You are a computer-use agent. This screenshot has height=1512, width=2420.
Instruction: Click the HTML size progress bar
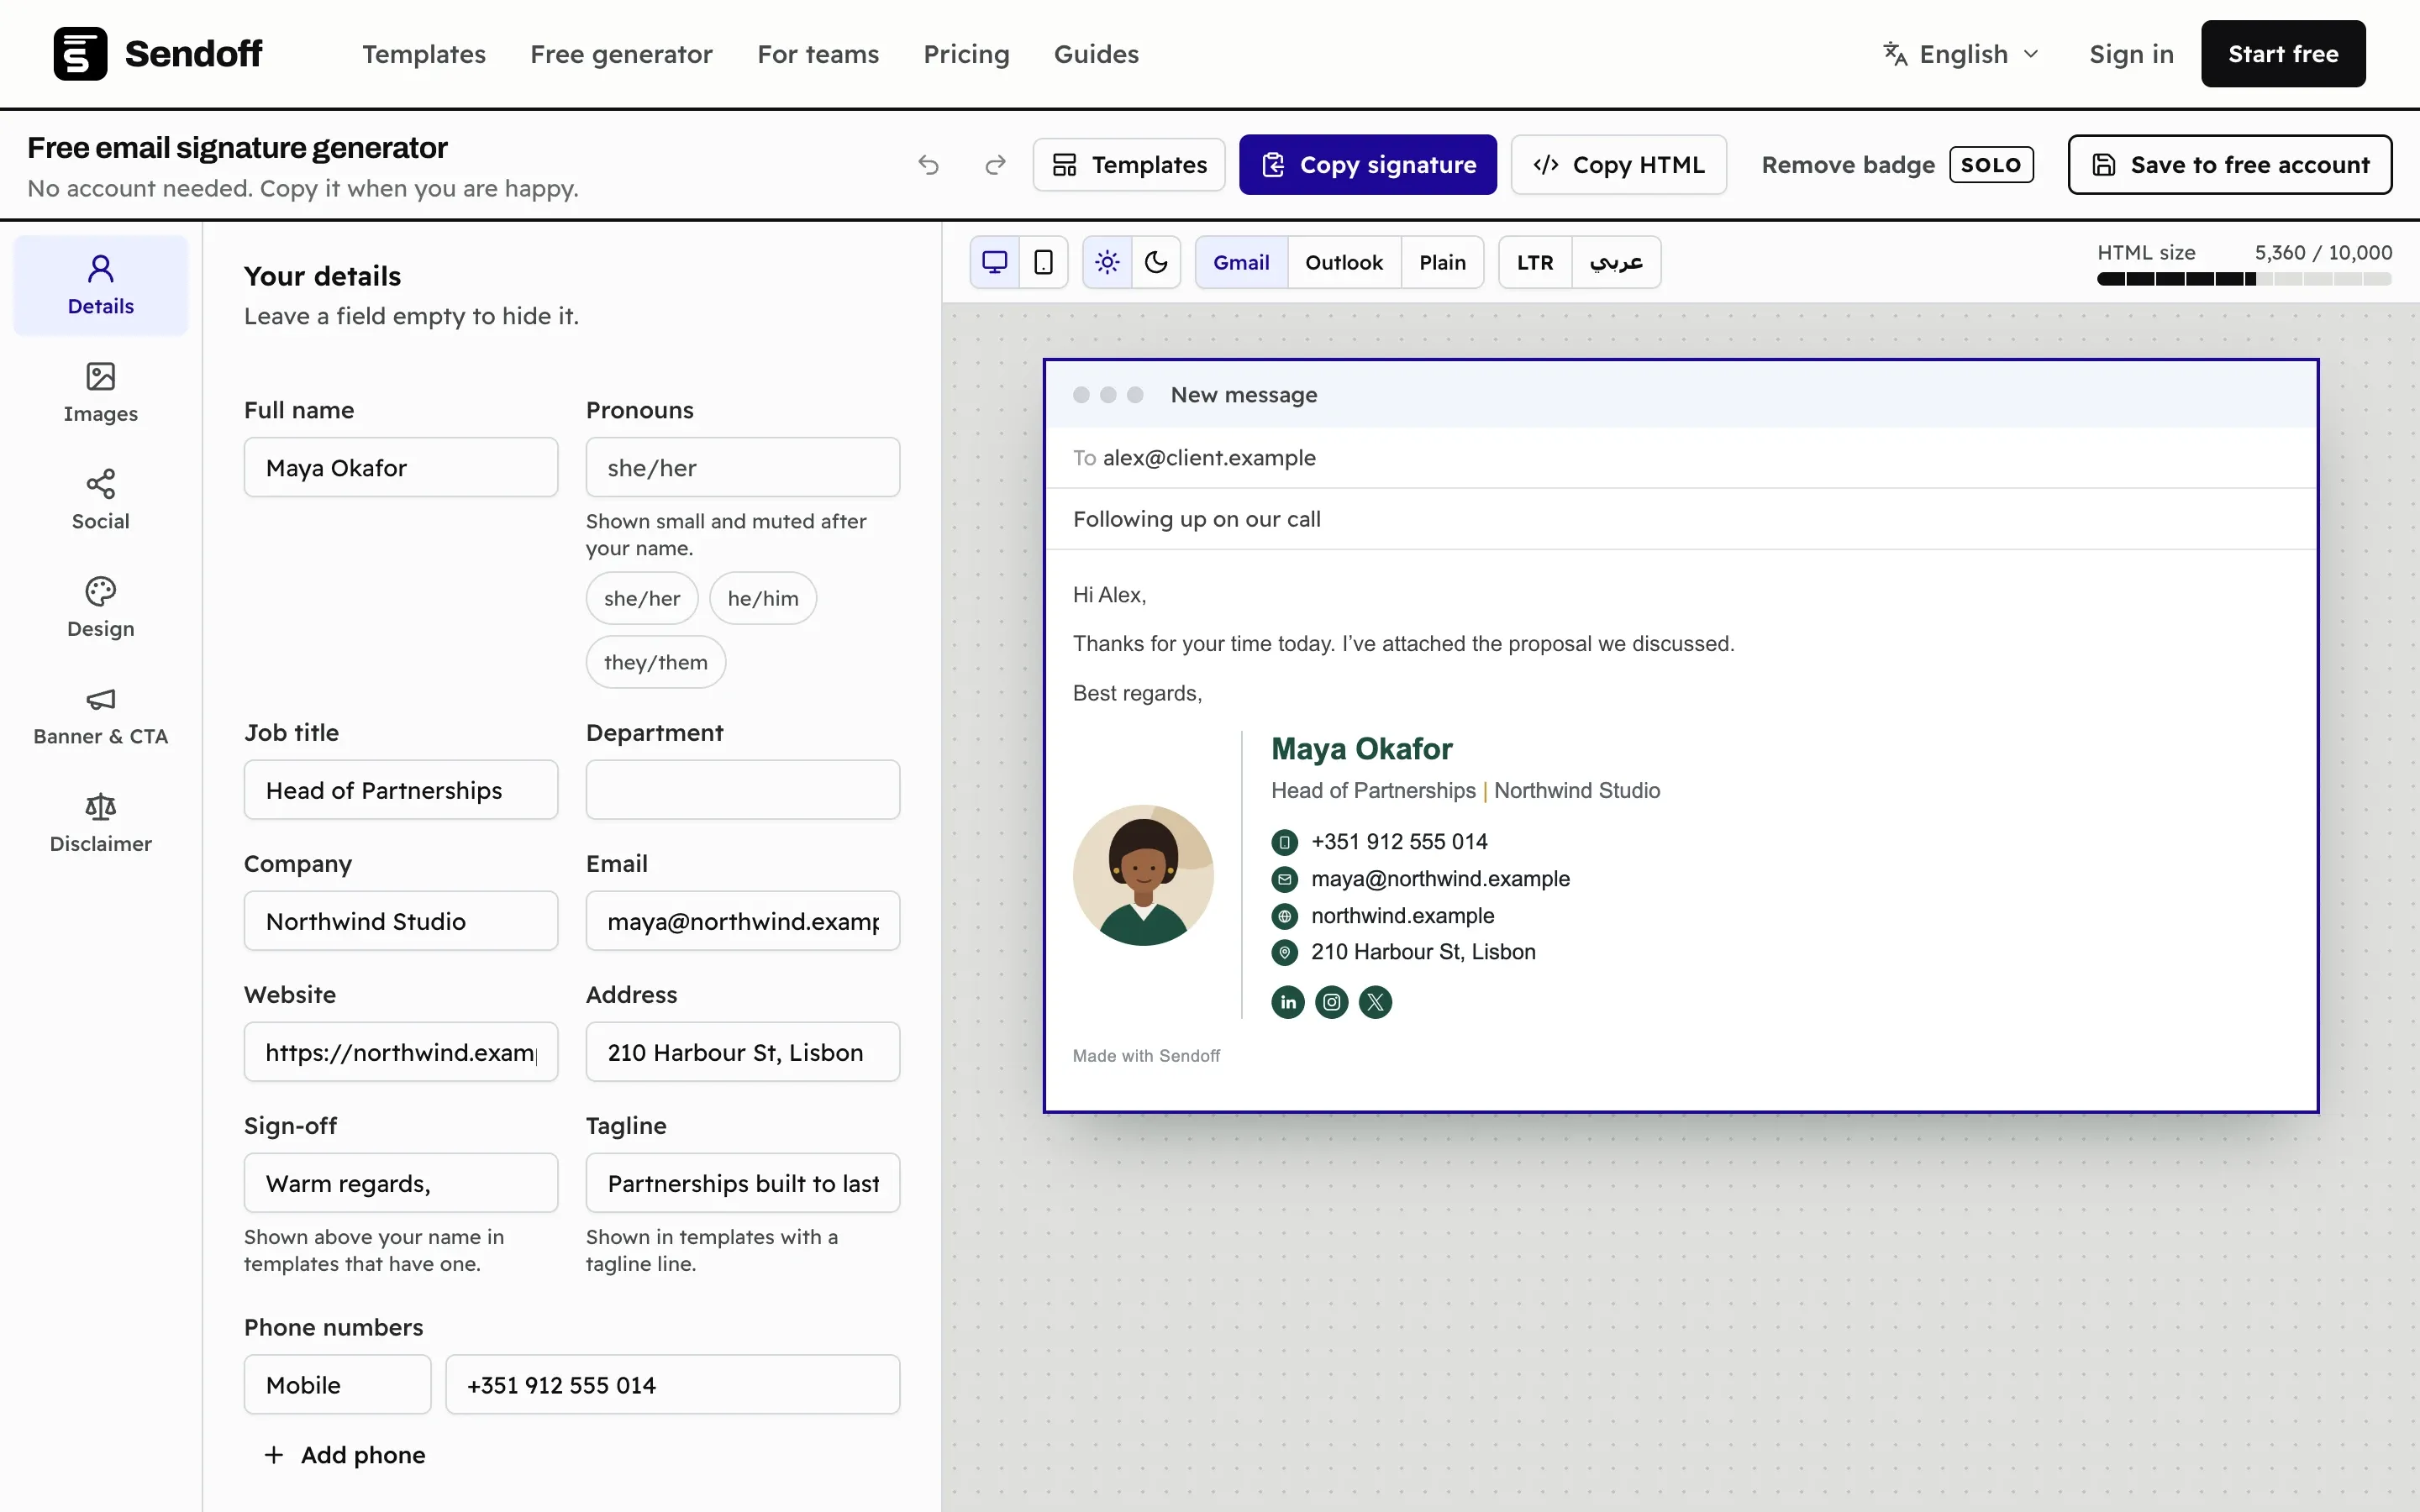click(2244, 280)
